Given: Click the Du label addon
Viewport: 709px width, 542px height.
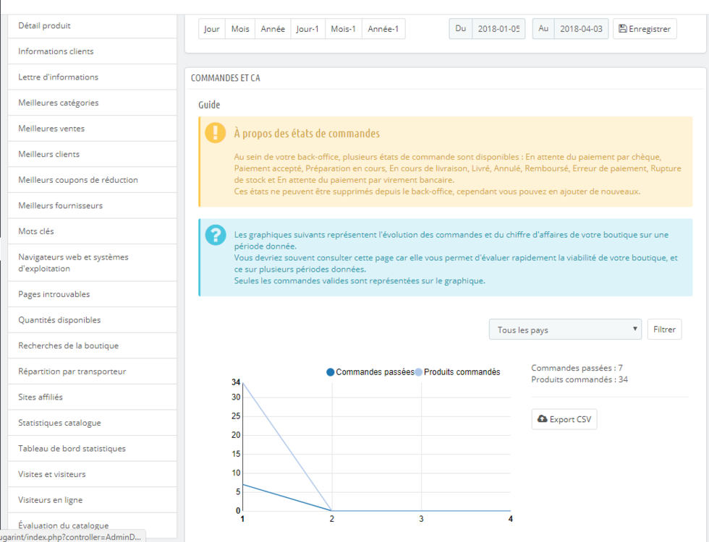Looking at the screenshot, I should [461, 29].
